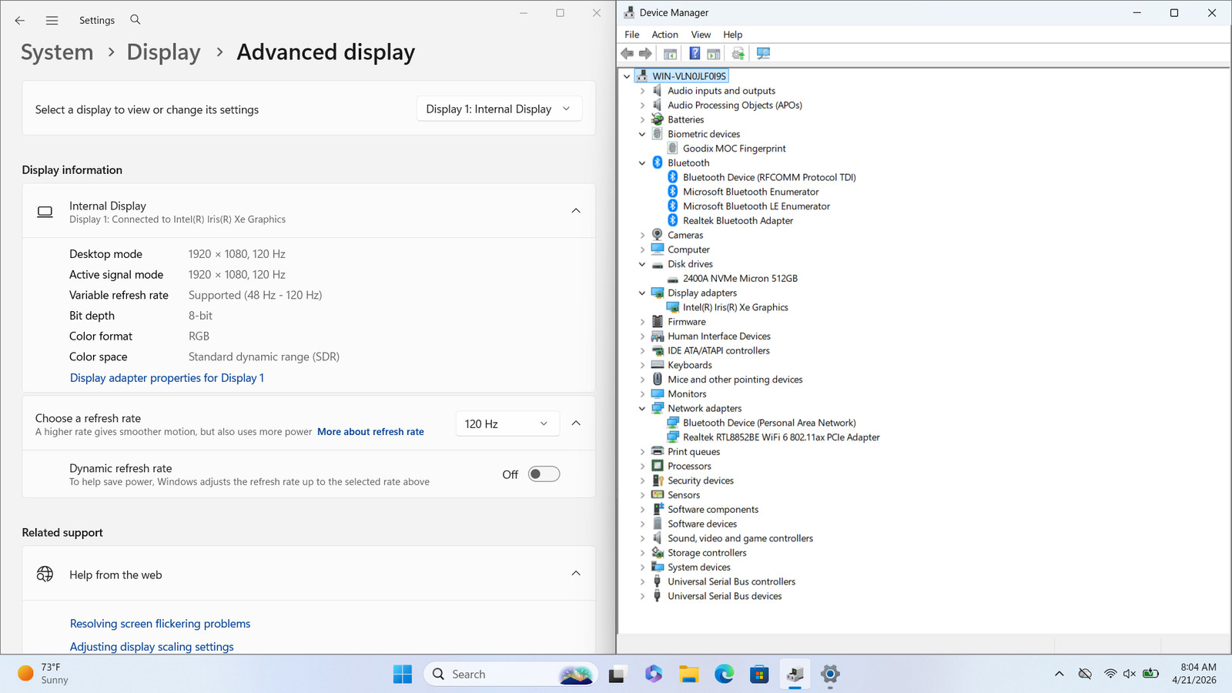
Task: Select Realtek RTL8852BE WiFi 6 adapter
Action: [781, 437]
